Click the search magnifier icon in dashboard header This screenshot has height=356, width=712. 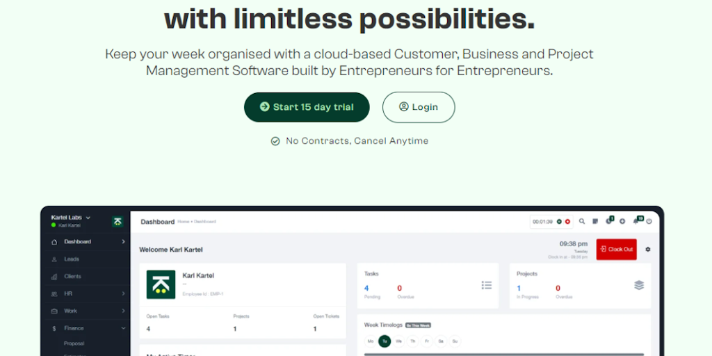coord(582,222)
